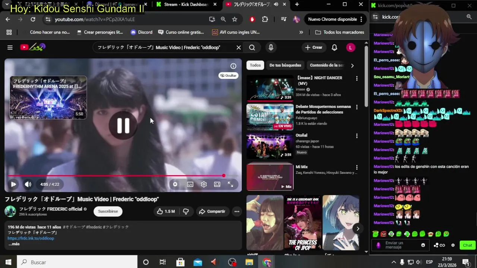Clear the YouTube search box text
Viewport: 477px width, 268px height.
click(238, 47)
